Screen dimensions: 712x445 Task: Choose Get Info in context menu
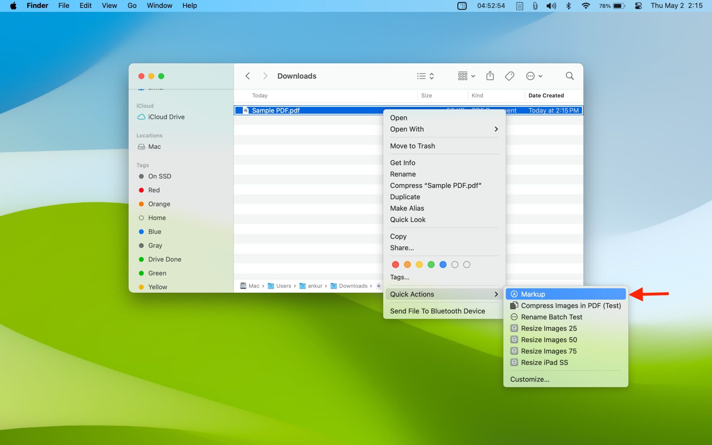click(444, 163)
